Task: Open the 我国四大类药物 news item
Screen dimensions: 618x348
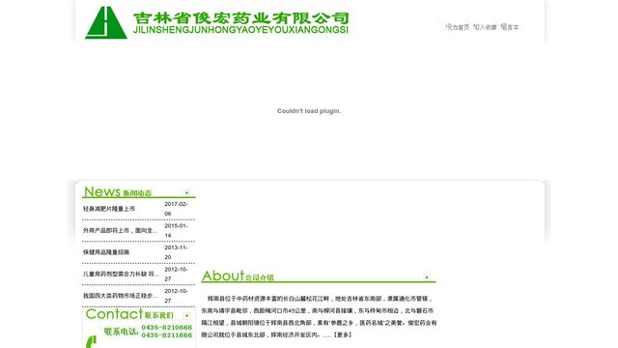Action: coord(120,296)
